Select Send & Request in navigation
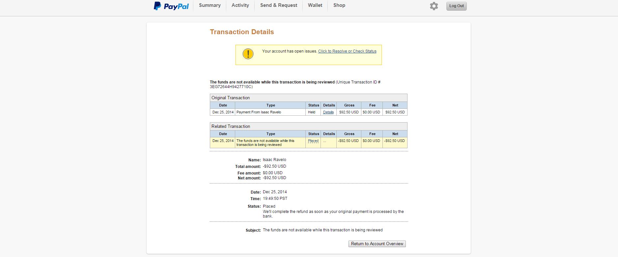 coord(278,6)
